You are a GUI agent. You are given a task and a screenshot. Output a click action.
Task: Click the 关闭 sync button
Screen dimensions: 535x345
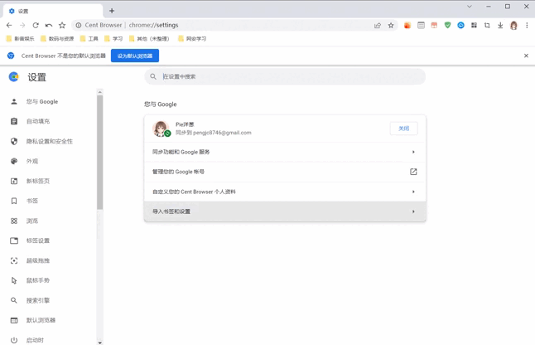403,129
